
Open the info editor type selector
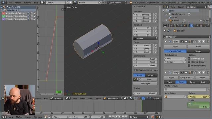4,2
